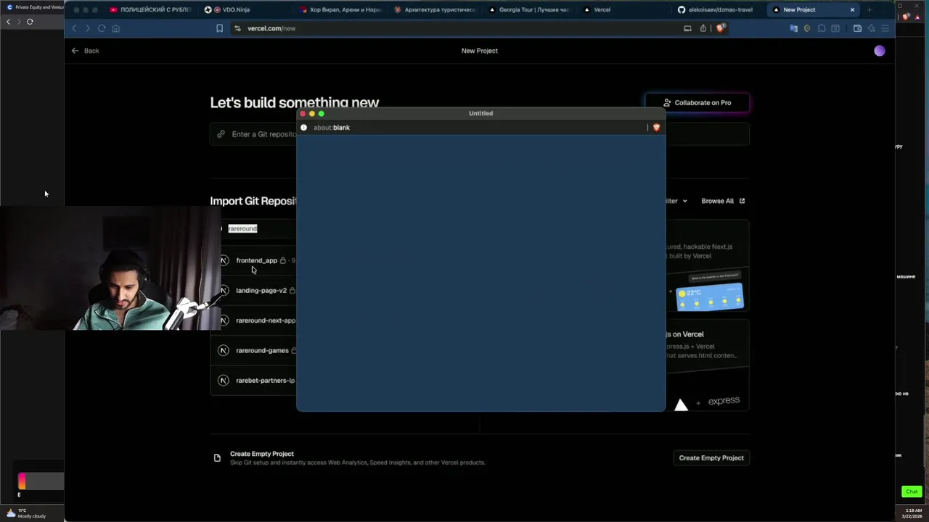Open the browser hamburger menu
This screenshot has width=929, height=522.
pos(885,28)
